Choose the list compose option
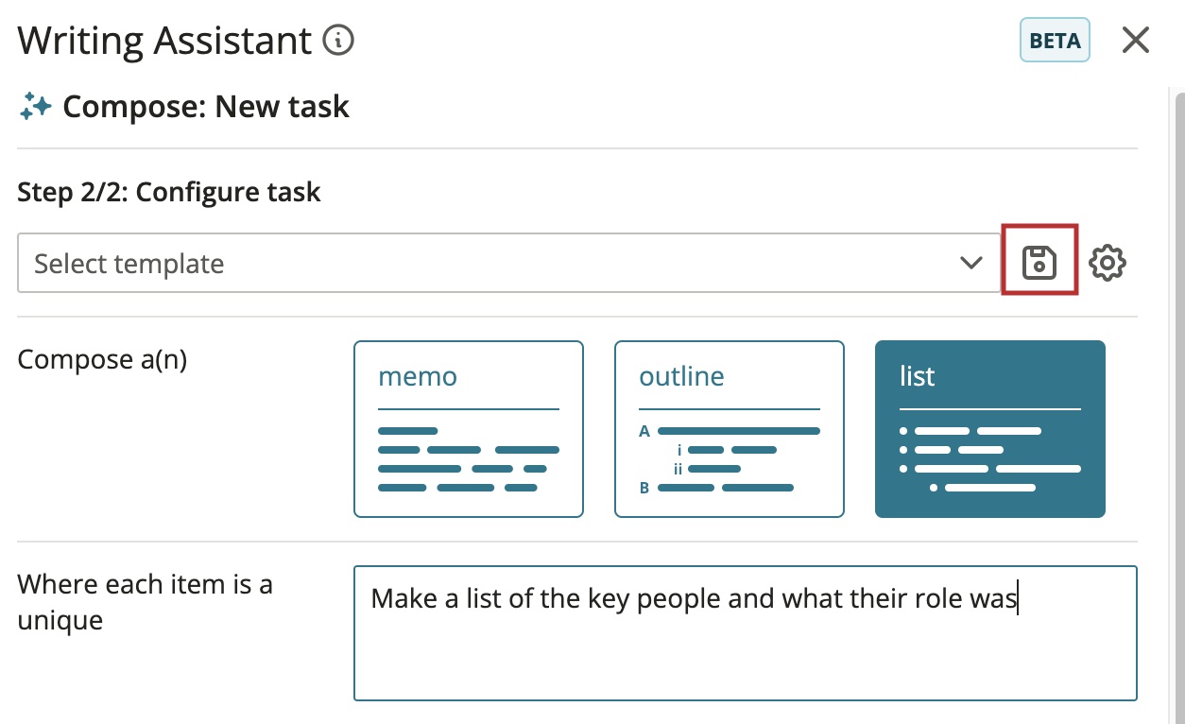Image resolution: width=1185 pixels, height=724 pixels. [990, 429]
